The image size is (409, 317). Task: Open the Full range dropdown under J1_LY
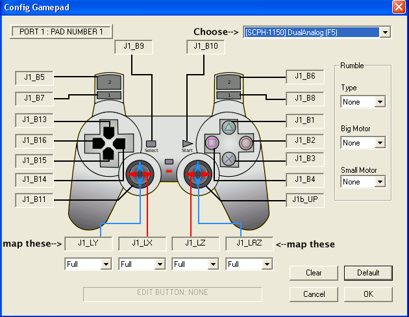click(x=88, y=264)
